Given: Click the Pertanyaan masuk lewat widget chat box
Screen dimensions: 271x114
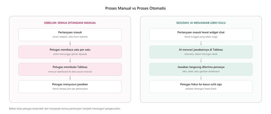Looking at the screenshot, I should pyautogui.click(x=201, y=35).
